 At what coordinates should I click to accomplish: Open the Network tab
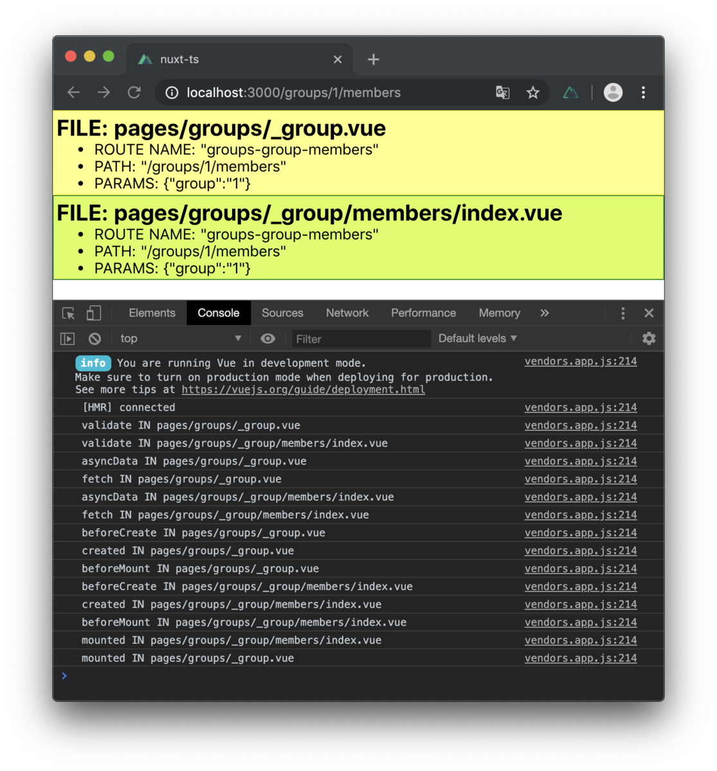[x=347, y=313]
